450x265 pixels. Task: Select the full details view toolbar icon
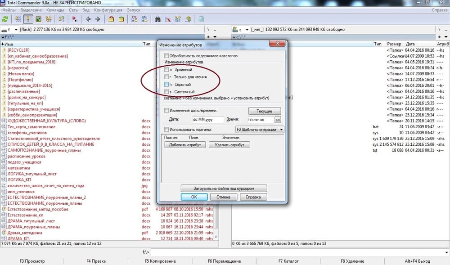pyautogui.click(x=28, y=19)
